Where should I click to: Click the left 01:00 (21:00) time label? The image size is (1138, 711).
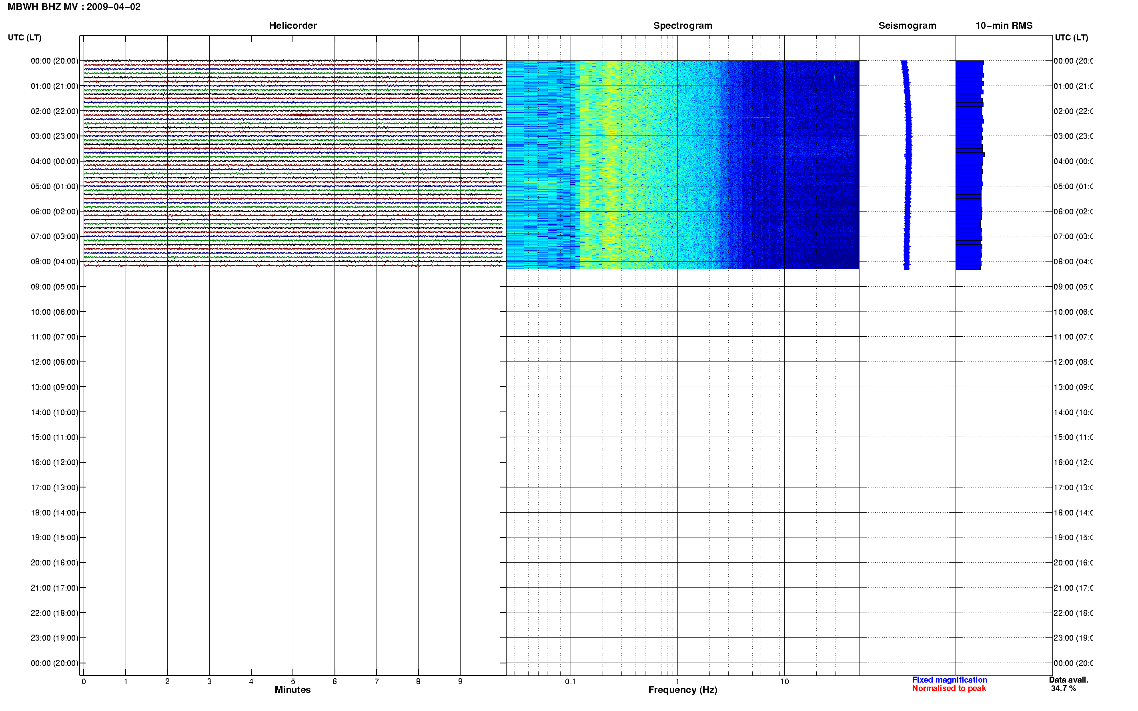[54, 86]
